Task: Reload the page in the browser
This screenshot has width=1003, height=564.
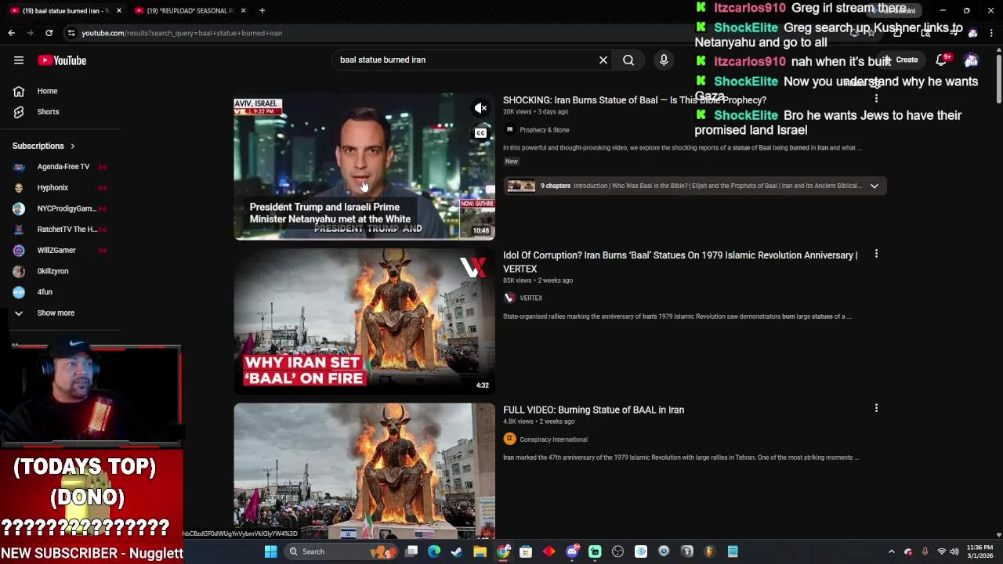Action: pos(49,33)
